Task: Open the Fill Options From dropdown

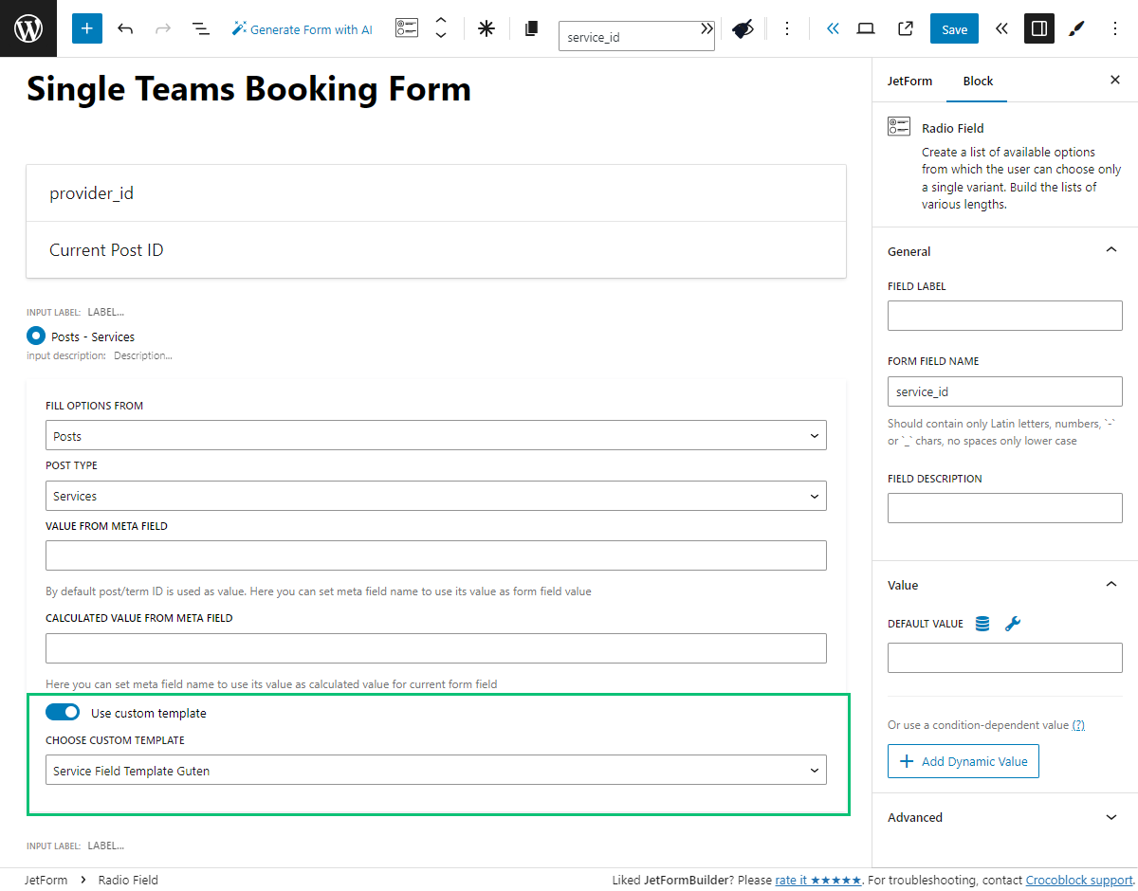Action: pyautogui.click(x=435, y=435)
